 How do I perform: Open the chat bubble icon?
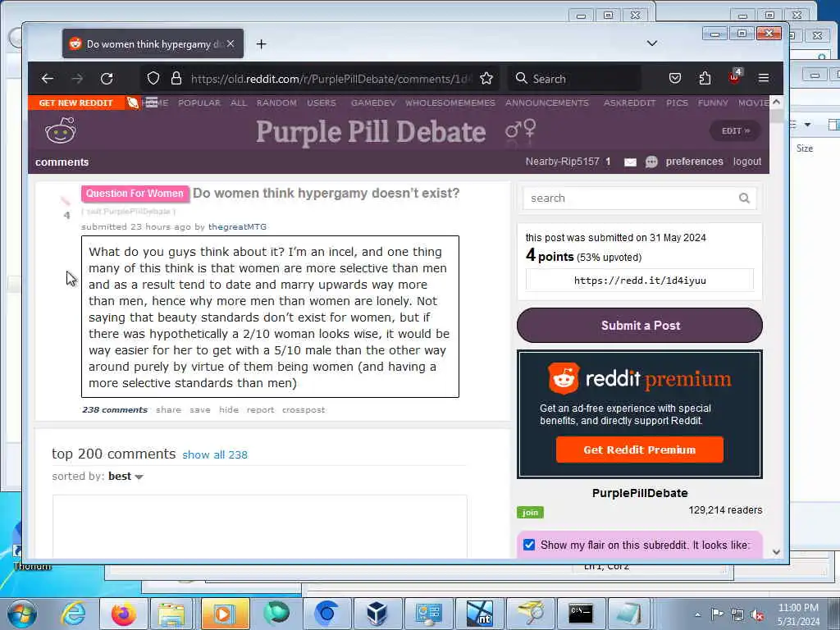(651, 162)
